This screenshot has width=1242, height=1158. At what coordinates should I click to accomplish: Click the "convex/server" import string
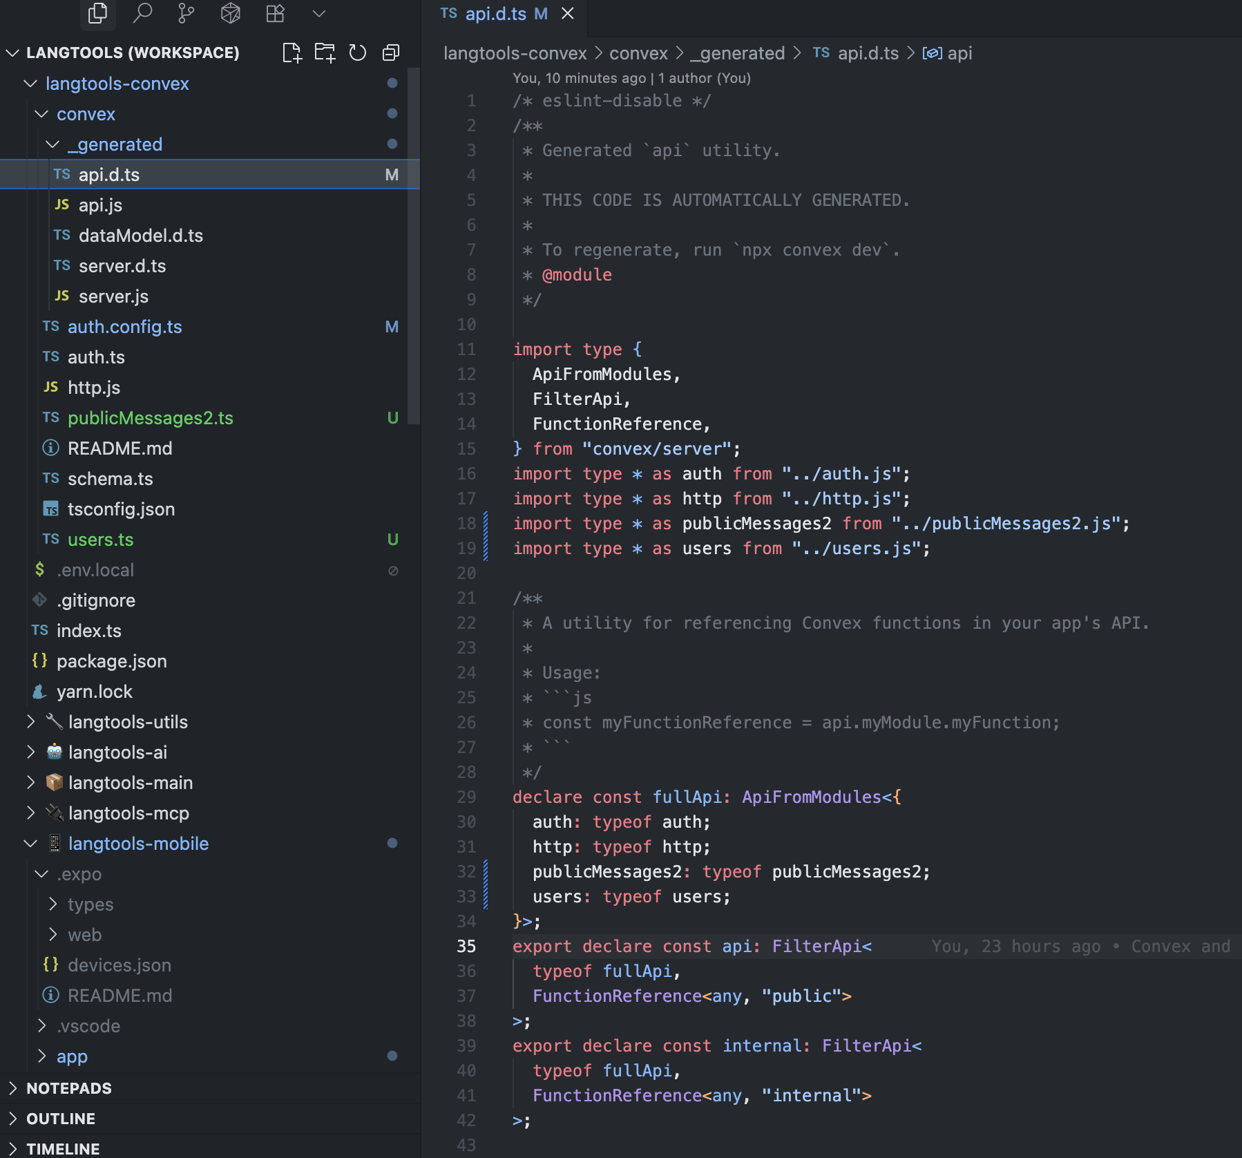point(657,449)
